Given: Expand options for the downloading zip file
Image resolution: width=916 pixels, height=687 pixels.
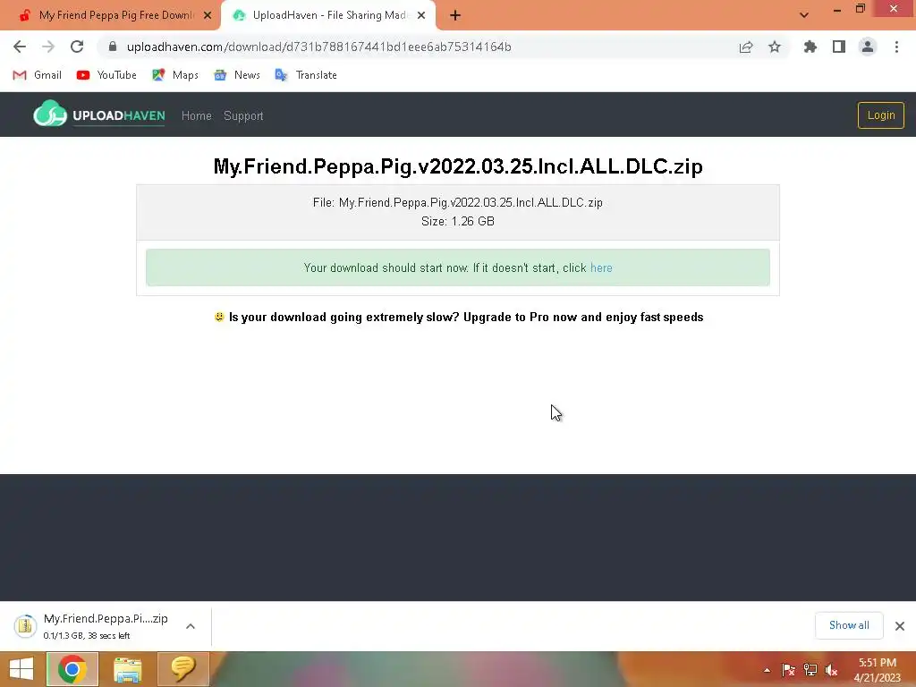Looking at the screenshot, I should click(x=191, y=626).
